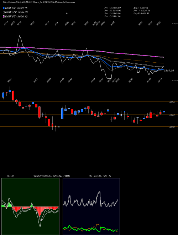Click inside the dark blue ADX panel

click(91, 207)
